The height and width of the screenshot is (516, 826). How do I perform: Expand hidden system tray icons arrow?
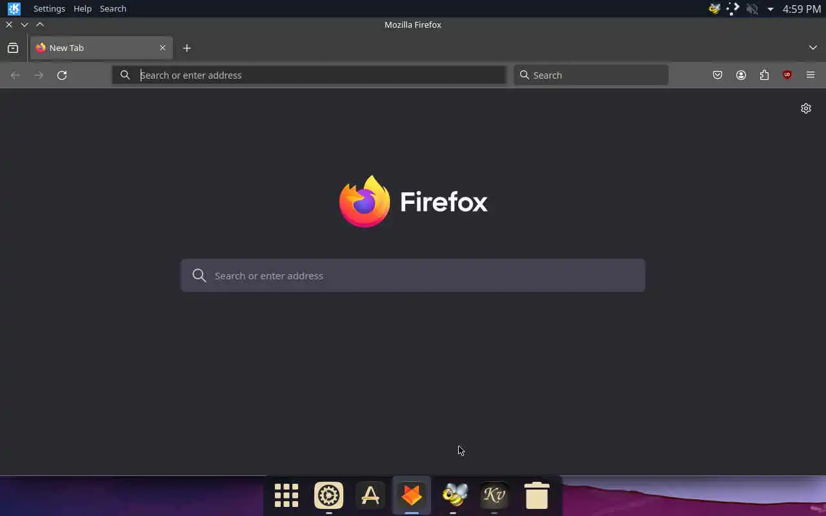pos(771,9)
